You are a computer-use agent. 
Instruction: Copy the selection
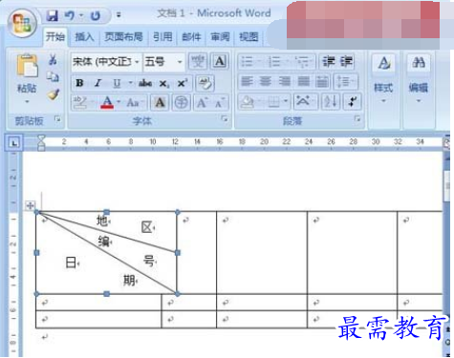pyautogui.click(x=53, y=76)
